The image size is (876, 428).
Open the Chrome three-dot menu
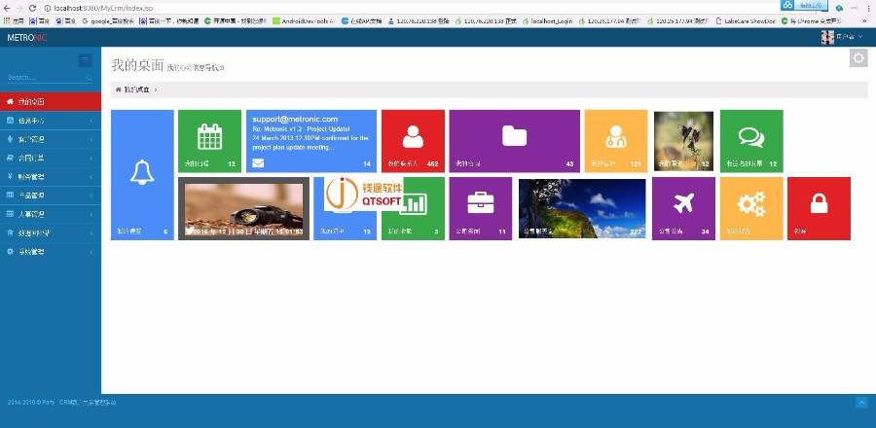point(867,8)
